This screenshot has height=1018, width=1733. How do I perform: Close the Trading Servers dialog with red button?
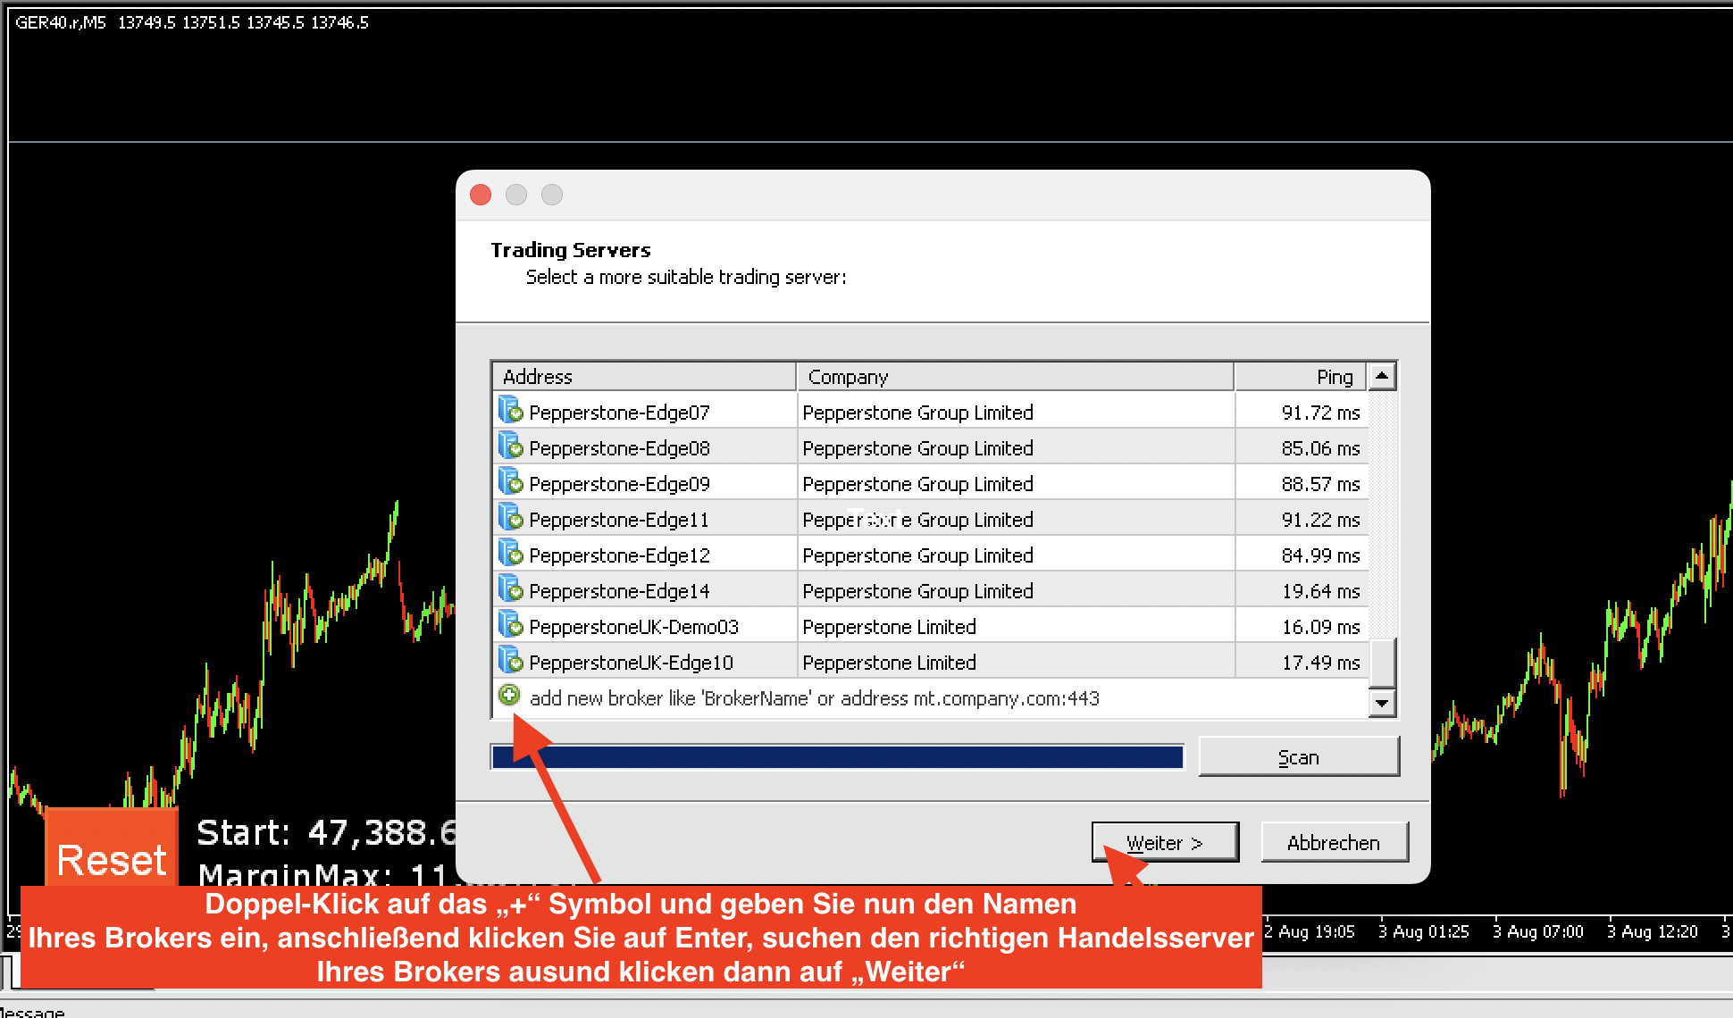pyautogui.click(x=481, y=195)
